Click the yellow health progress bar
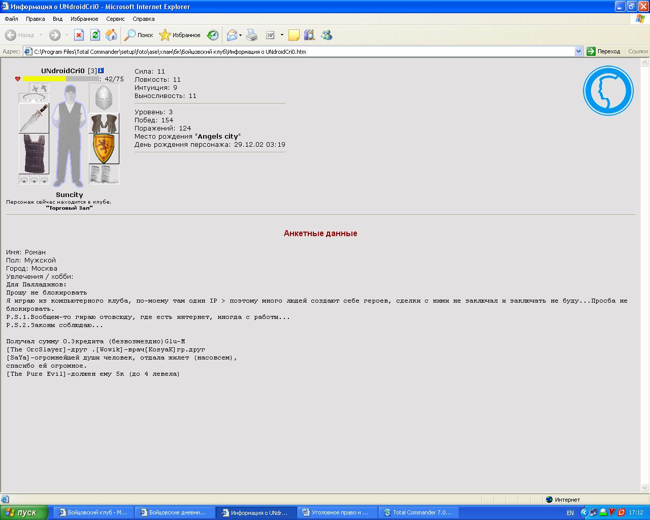The image size is (650, 520). (x=61, y=79)
